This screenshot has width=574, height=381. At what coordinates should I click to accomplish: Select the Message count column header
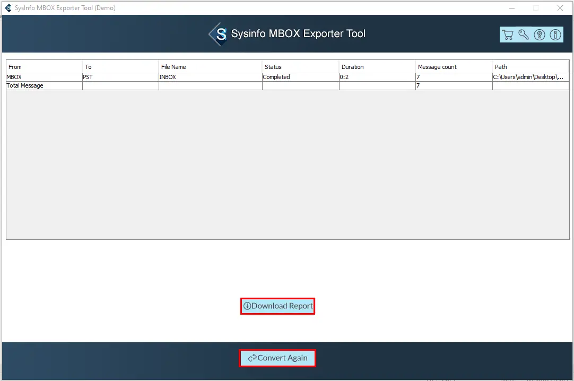[454, 67]
